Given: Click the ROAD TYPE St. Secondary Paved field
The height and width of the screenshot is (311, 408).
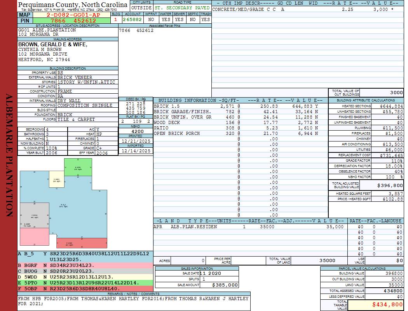Looking at the screenshot, I should click(x=182, y=8).
